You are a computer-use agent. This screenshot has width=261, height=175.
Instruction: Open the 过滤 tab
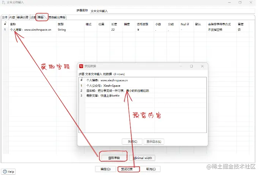coord(33,17)
